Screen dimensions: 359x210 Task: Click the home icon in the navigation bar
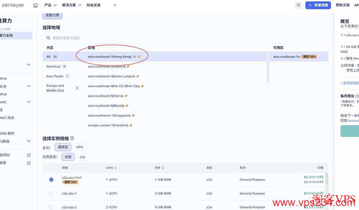tap(36, 5)
